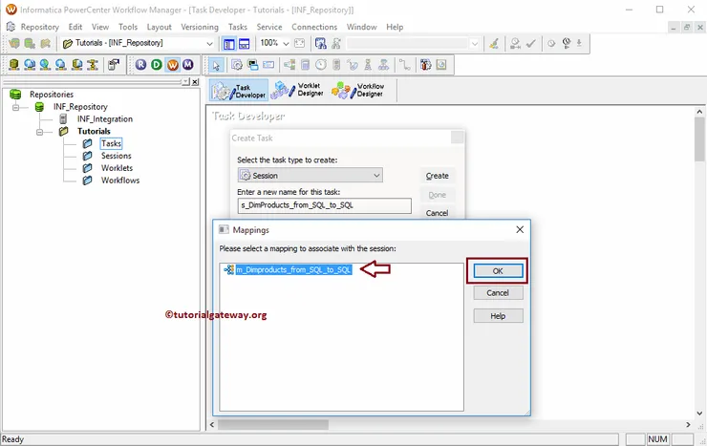
Task: Close the Mappings dialog with X
Action: [520, 230]
